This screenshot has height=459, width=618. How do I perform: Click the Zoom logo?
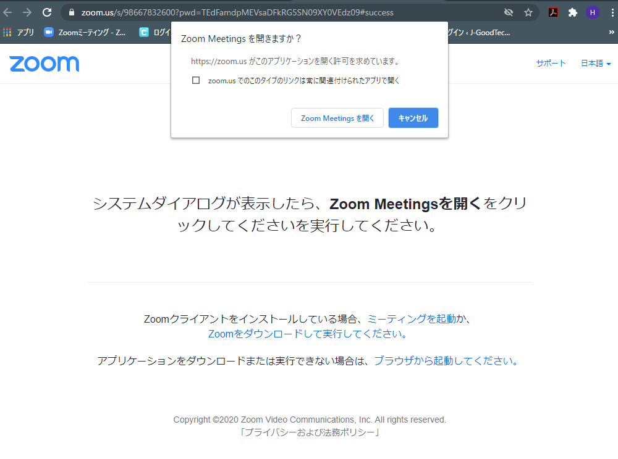tap(44, 64)
